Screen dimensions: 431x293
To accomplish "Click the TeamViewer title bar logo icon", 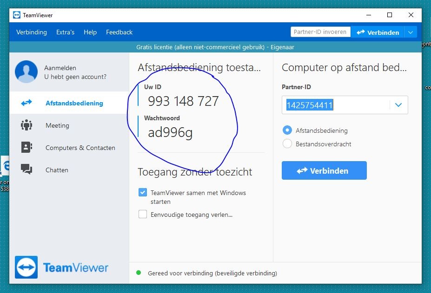I will click(x=17, y=15).
